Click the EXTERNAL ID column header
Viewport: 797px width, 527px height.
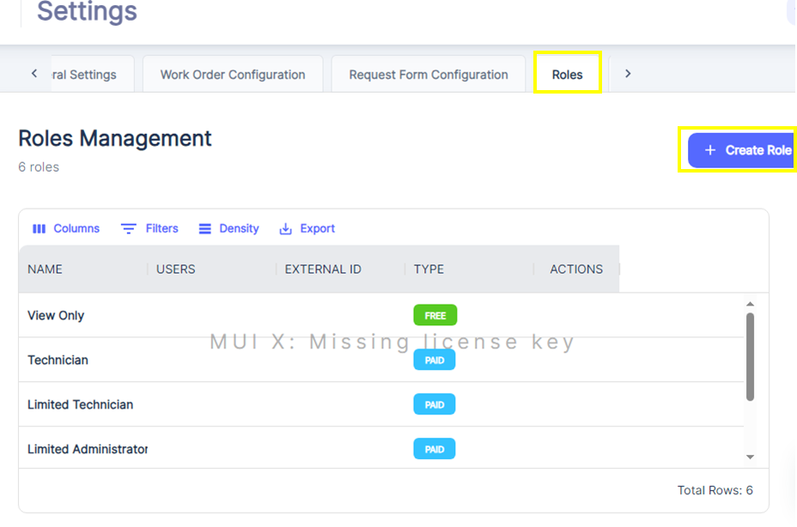[x=323, y=270]
